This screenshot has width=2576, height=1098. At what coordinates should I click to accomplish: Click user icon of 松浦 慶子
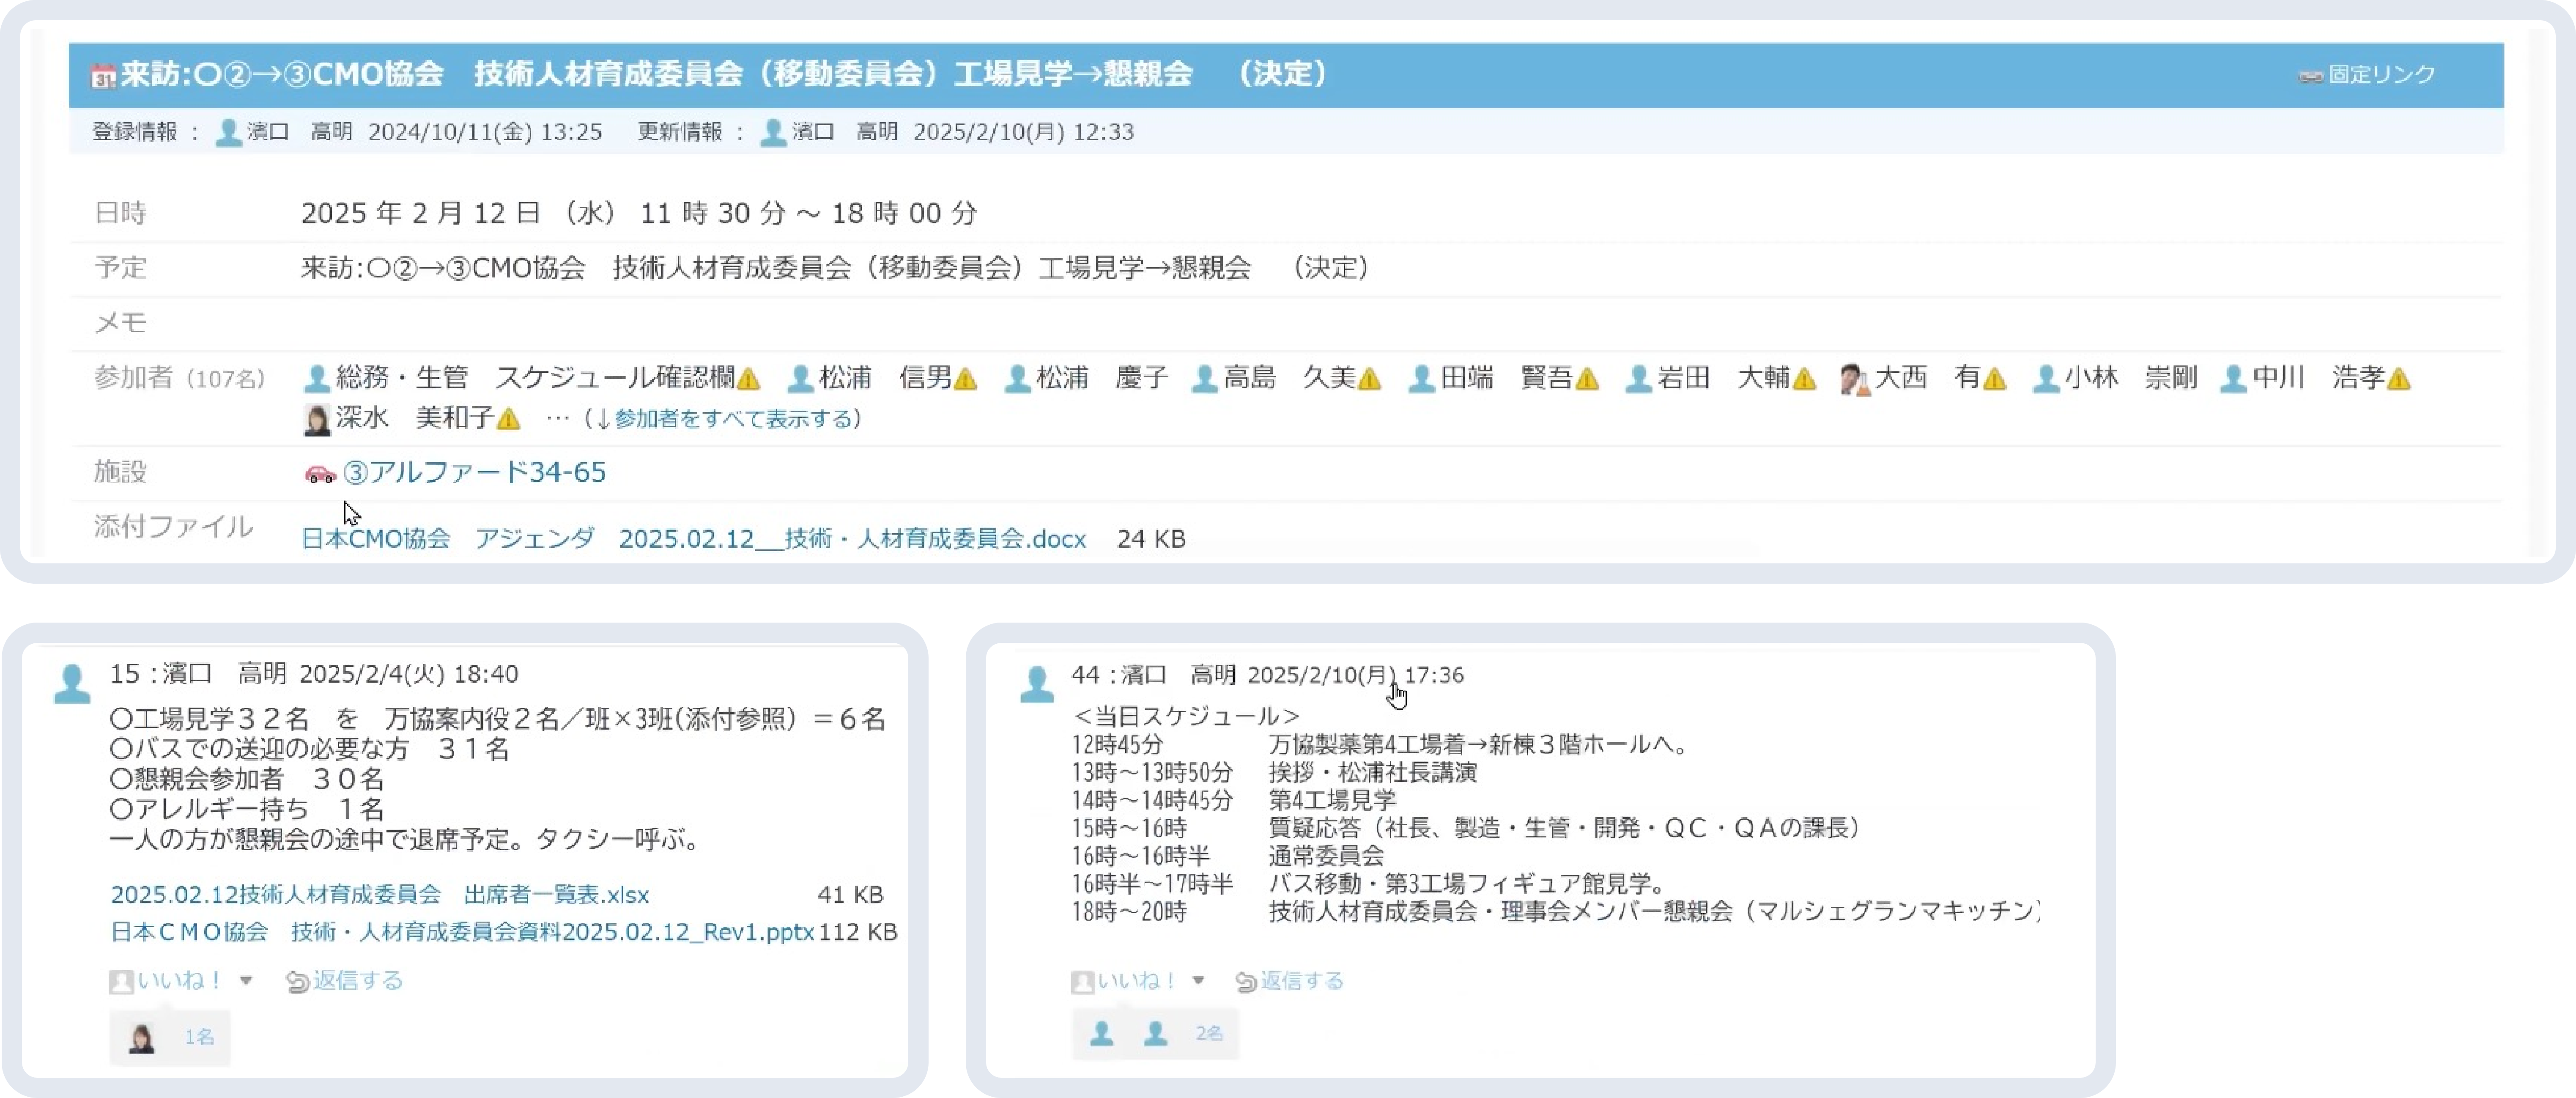pyautogui.click(x=1018, y=378)
